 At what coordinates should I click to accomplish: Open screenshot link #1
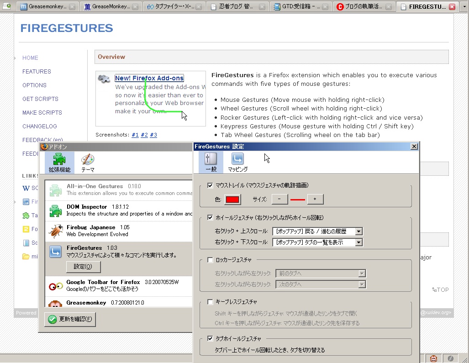(x=135, y=135)
